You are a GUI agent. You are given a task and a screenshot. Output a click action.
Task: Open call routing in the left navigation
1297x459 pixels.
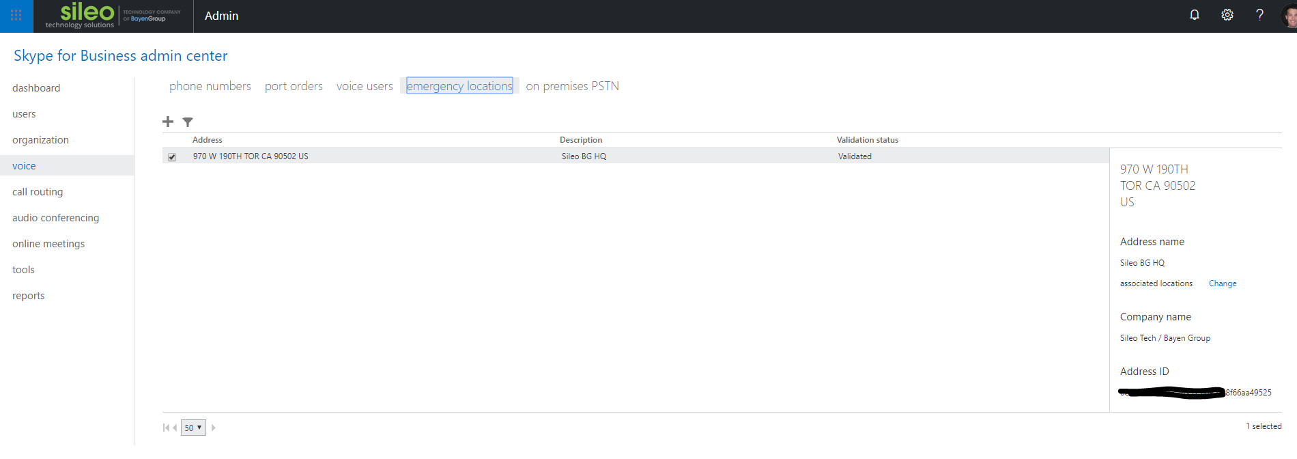pos(38,192)
